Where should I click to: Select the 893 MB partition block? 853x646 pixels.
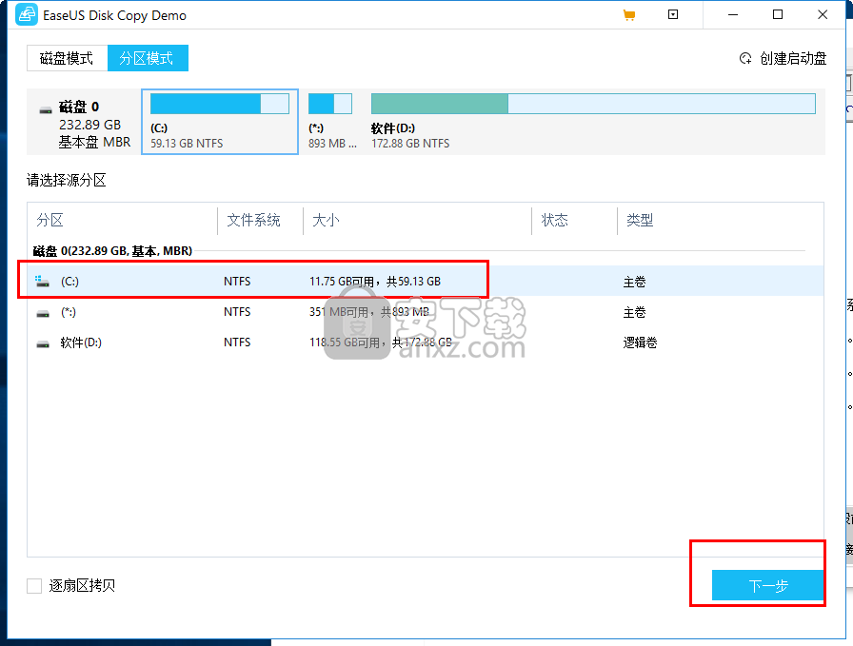[x=332, y=122]
